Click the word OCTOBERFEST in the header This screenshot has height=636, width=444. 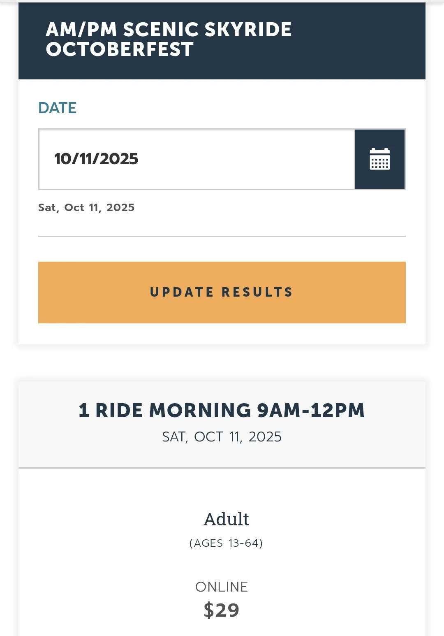(120, 49)
